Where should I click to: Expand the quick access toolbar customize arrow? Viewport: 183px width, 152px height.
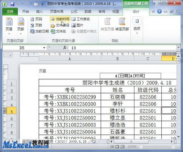point(43,5)
